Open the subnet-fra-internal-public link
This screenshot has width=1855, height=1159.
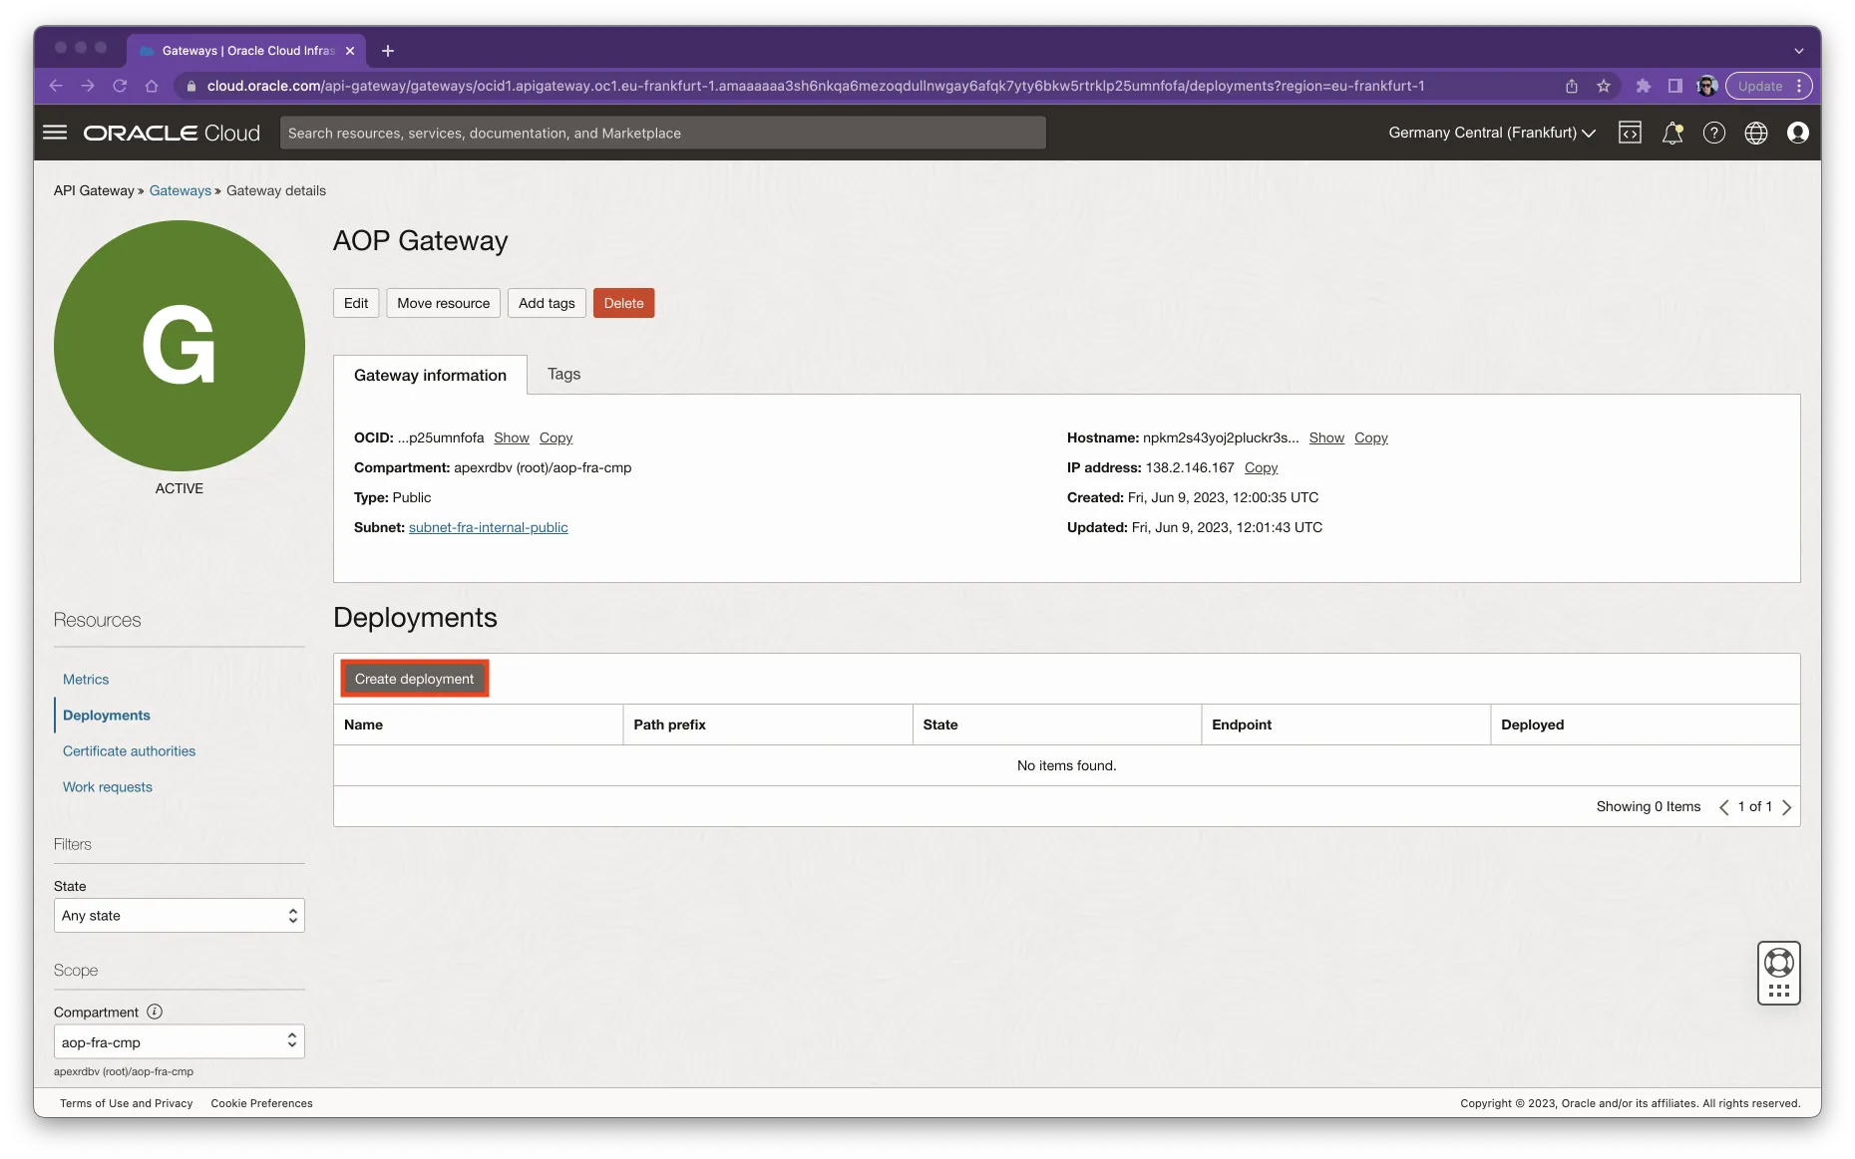coord(489,528)
